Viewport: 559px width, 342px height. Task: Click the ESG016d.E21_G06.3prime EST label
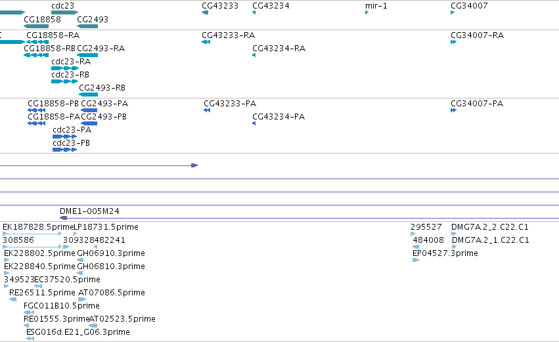pos(78,332)
